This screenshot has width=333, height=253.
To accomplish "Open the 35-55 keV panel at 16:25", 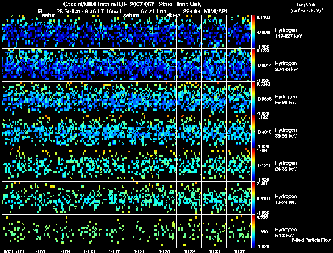I will point(164,132).
